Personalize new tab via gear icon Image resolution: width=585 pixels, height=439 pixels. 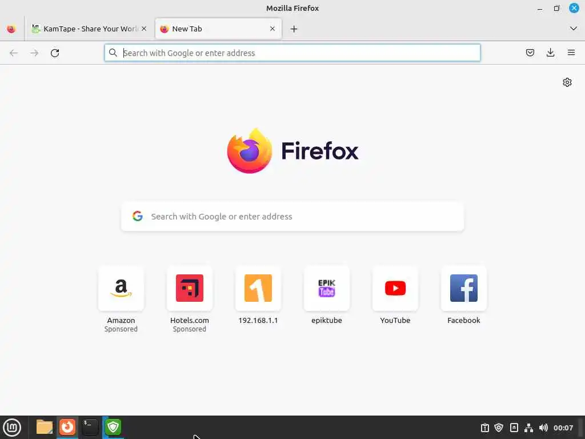coord(567,82)
